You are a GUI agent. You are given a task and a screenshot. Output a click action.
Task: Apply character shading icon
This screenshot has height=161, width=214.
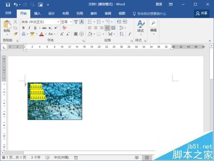[76, 34]
